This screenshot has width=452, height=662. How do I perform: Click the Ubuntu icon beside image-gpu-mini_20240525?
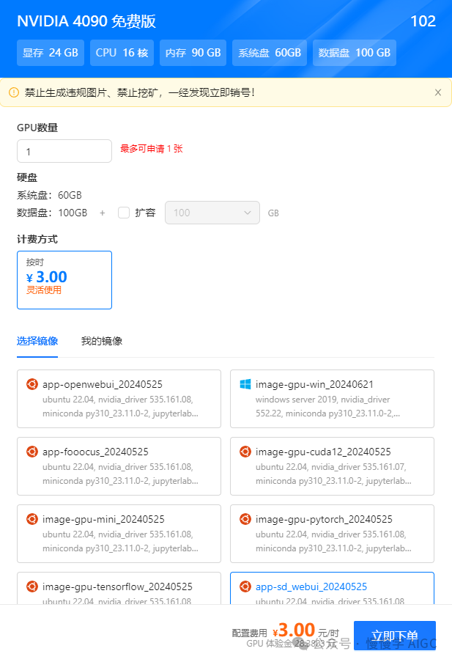[x=32, y=519]
